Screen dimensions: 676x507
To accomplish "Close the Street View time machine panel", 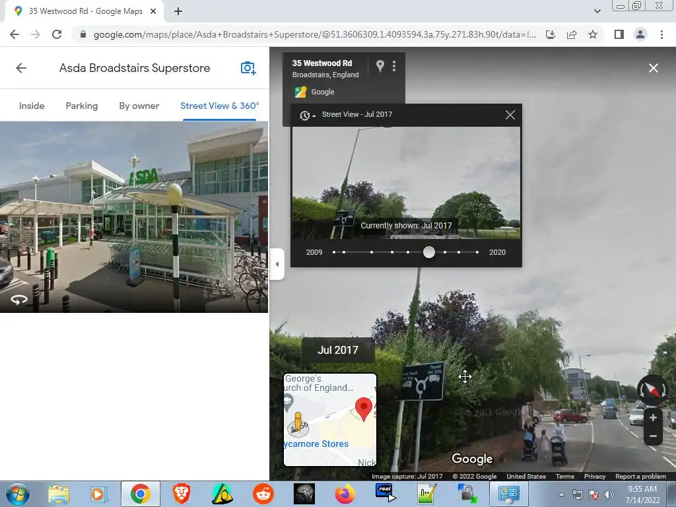I will pyautogui.click(x=510, y=115).
